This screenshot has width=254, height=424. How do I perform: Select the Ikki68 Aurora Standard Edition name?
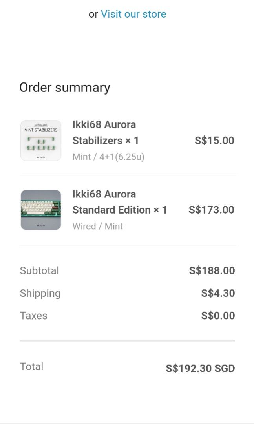pyautogui.click(x=119, y=202)
